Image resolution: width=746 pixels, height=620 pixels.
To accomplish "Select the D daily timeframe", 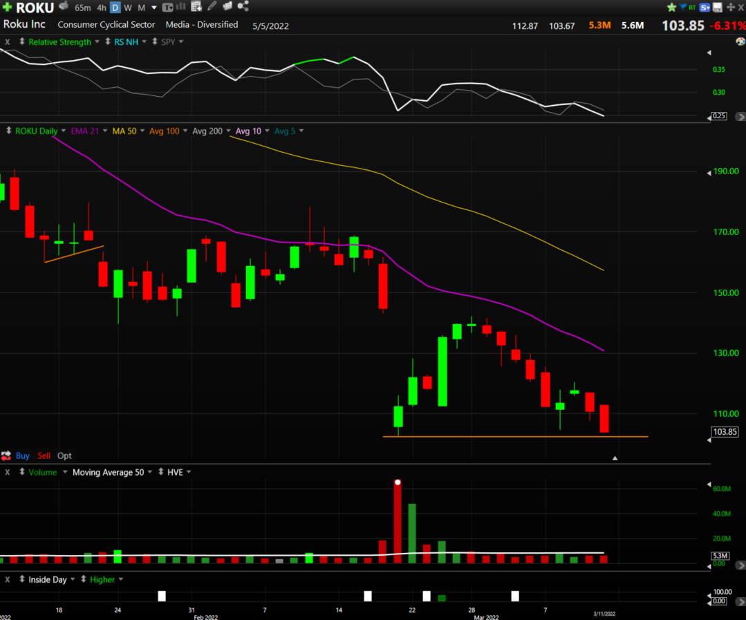I will pos(115,8).
